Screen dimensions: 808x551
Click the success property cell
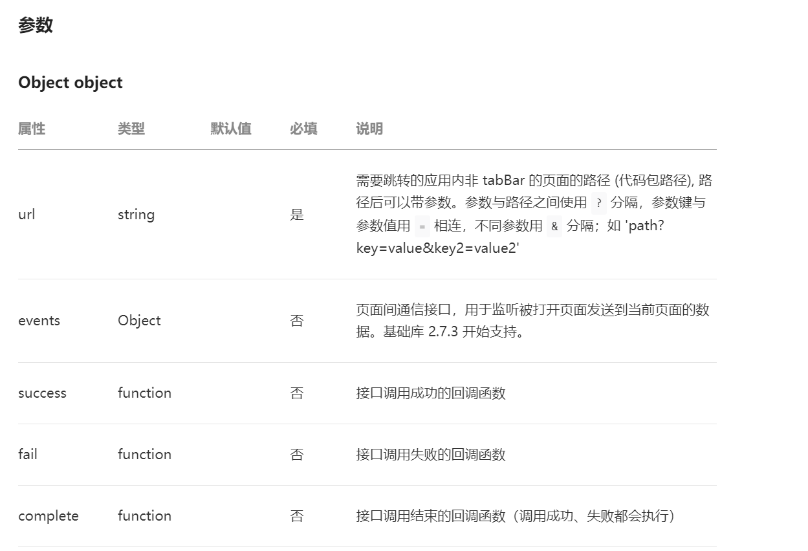coord(42,393)
